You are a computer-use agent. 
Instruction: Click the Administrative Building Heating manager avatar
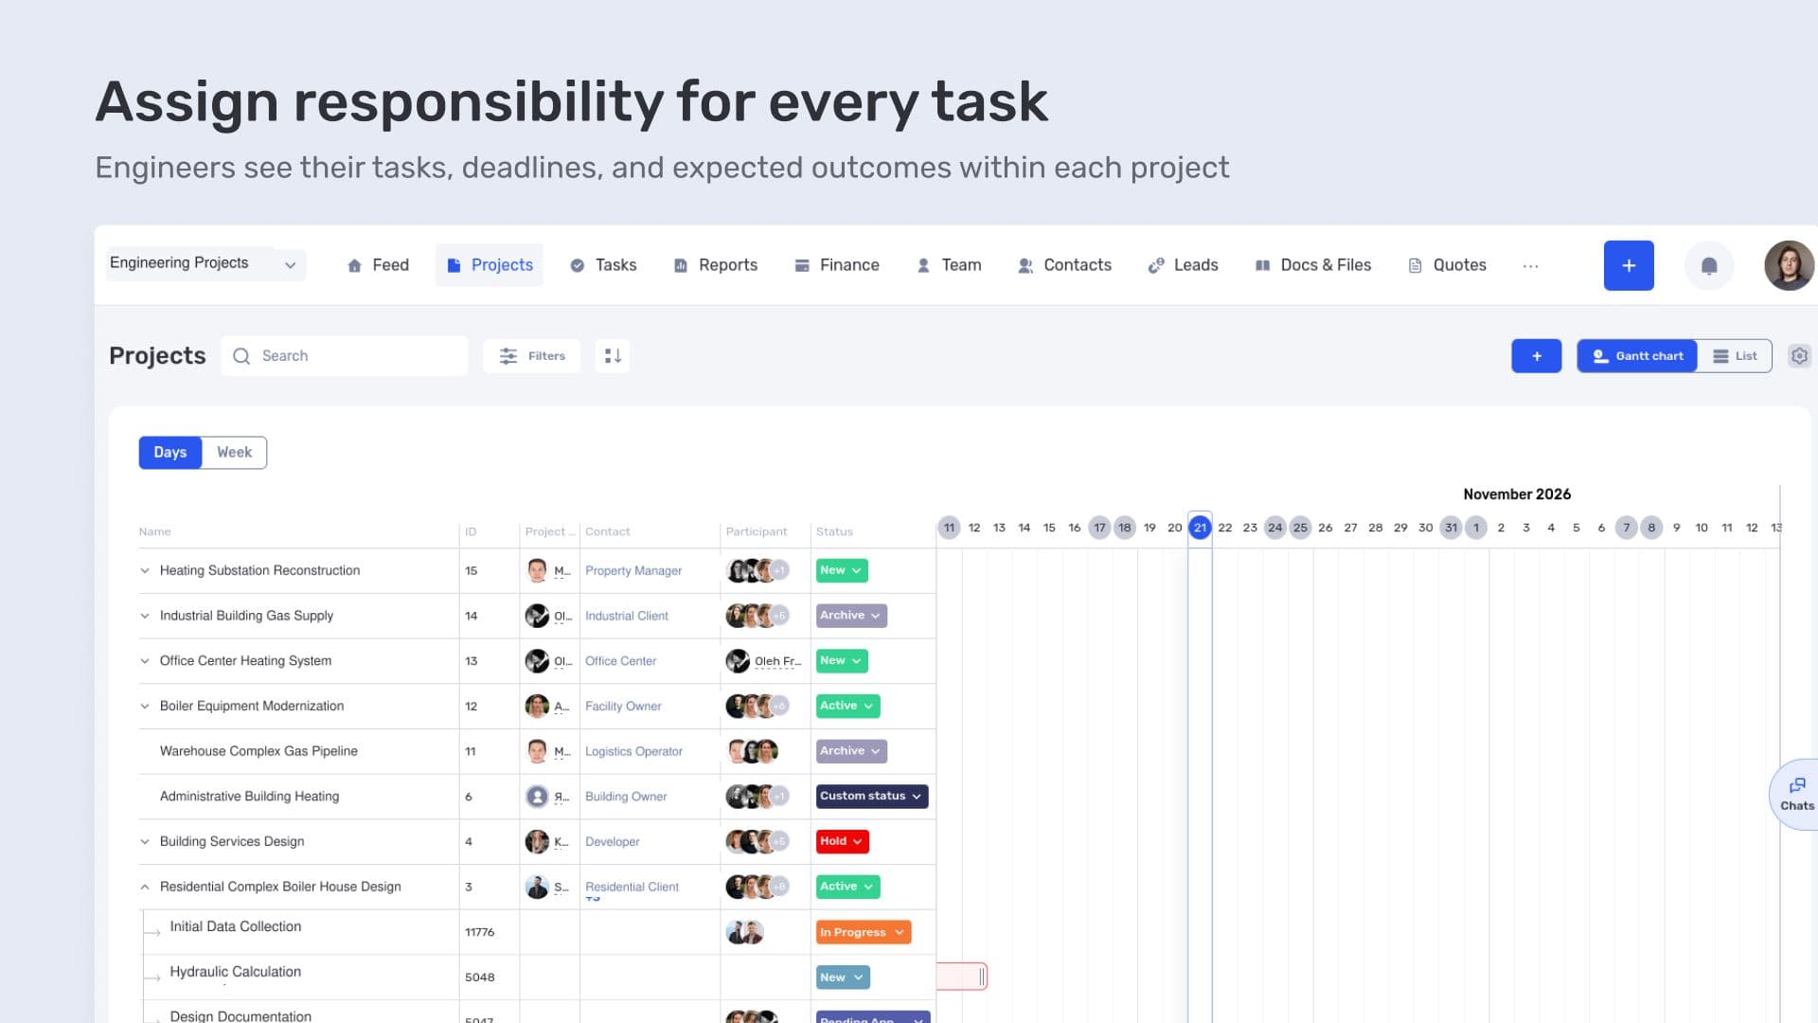537,797
